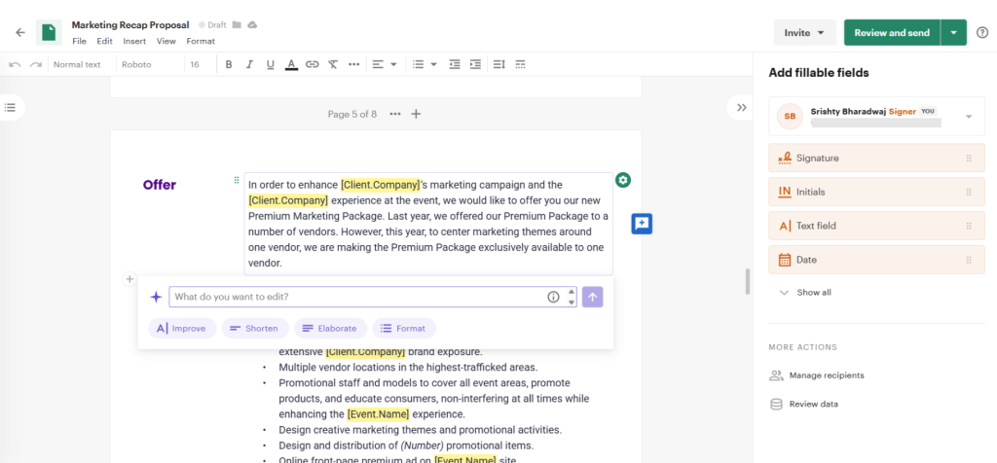The height and width of the screenshot is (463, 997).
Task: Open green block settings gear
Action: 623,180
